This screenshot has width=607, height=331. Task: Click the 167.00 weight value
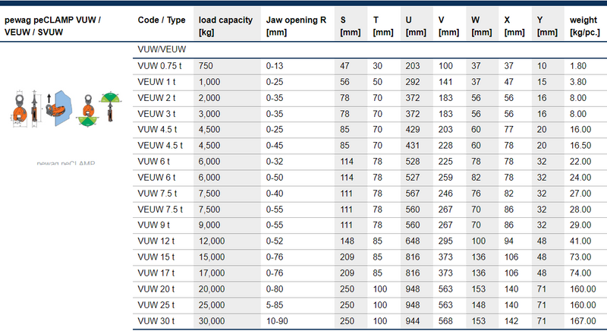582,321
